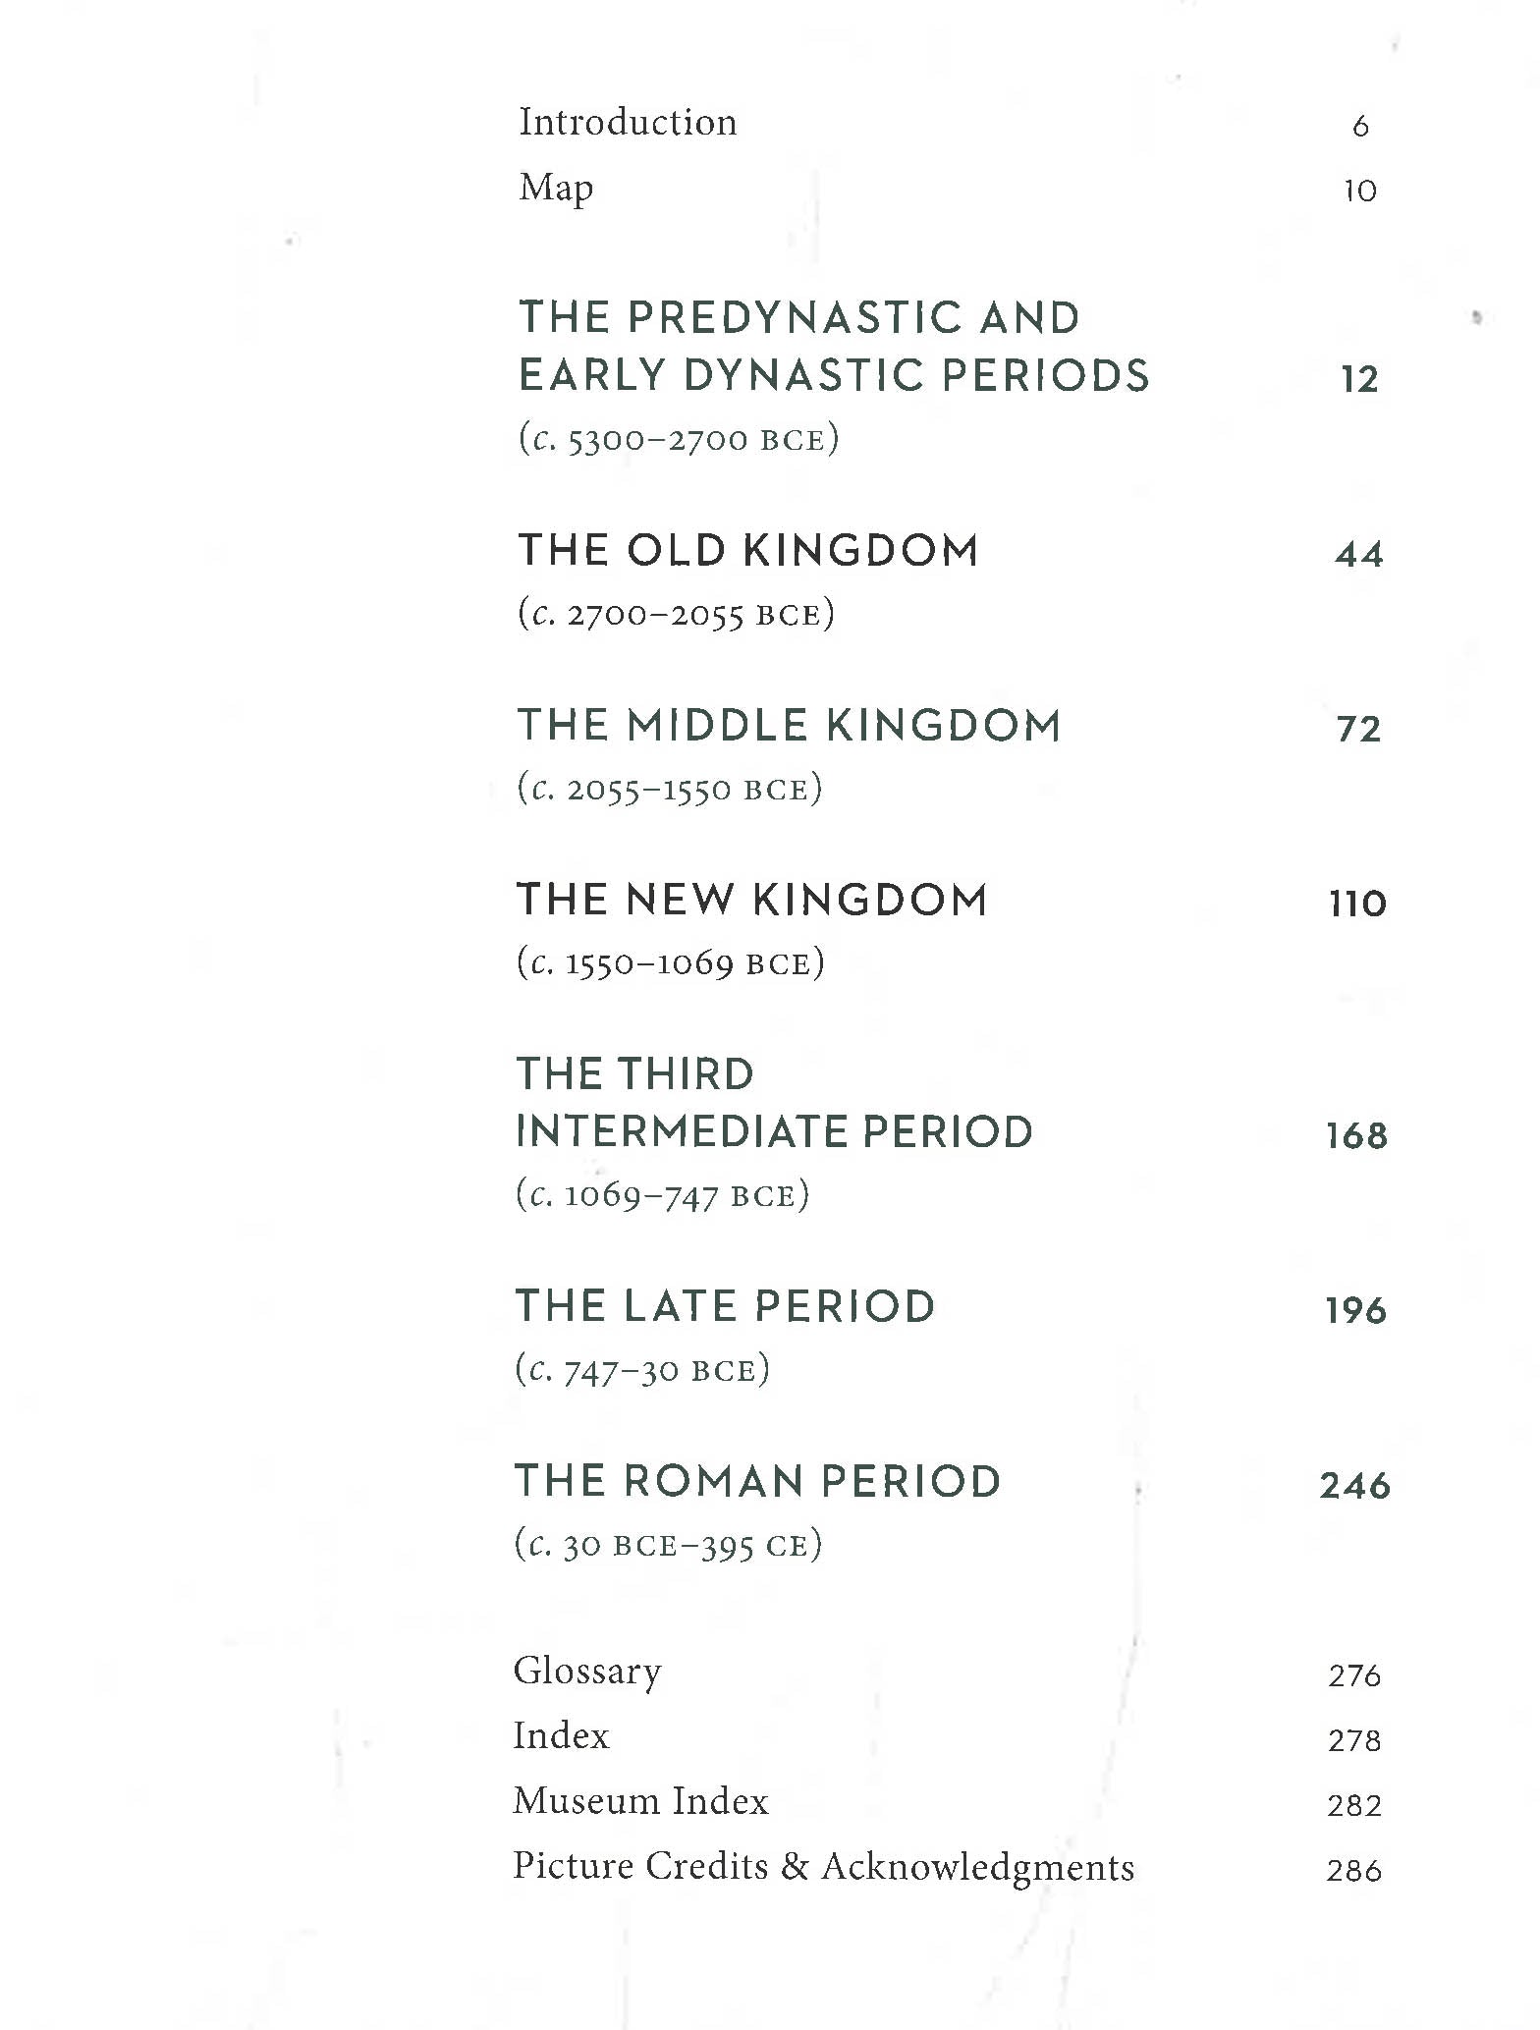Go to The Late Period chapter
Screen dimensions: 1540x2030
pyautogui.click(x=725, y=1307)
